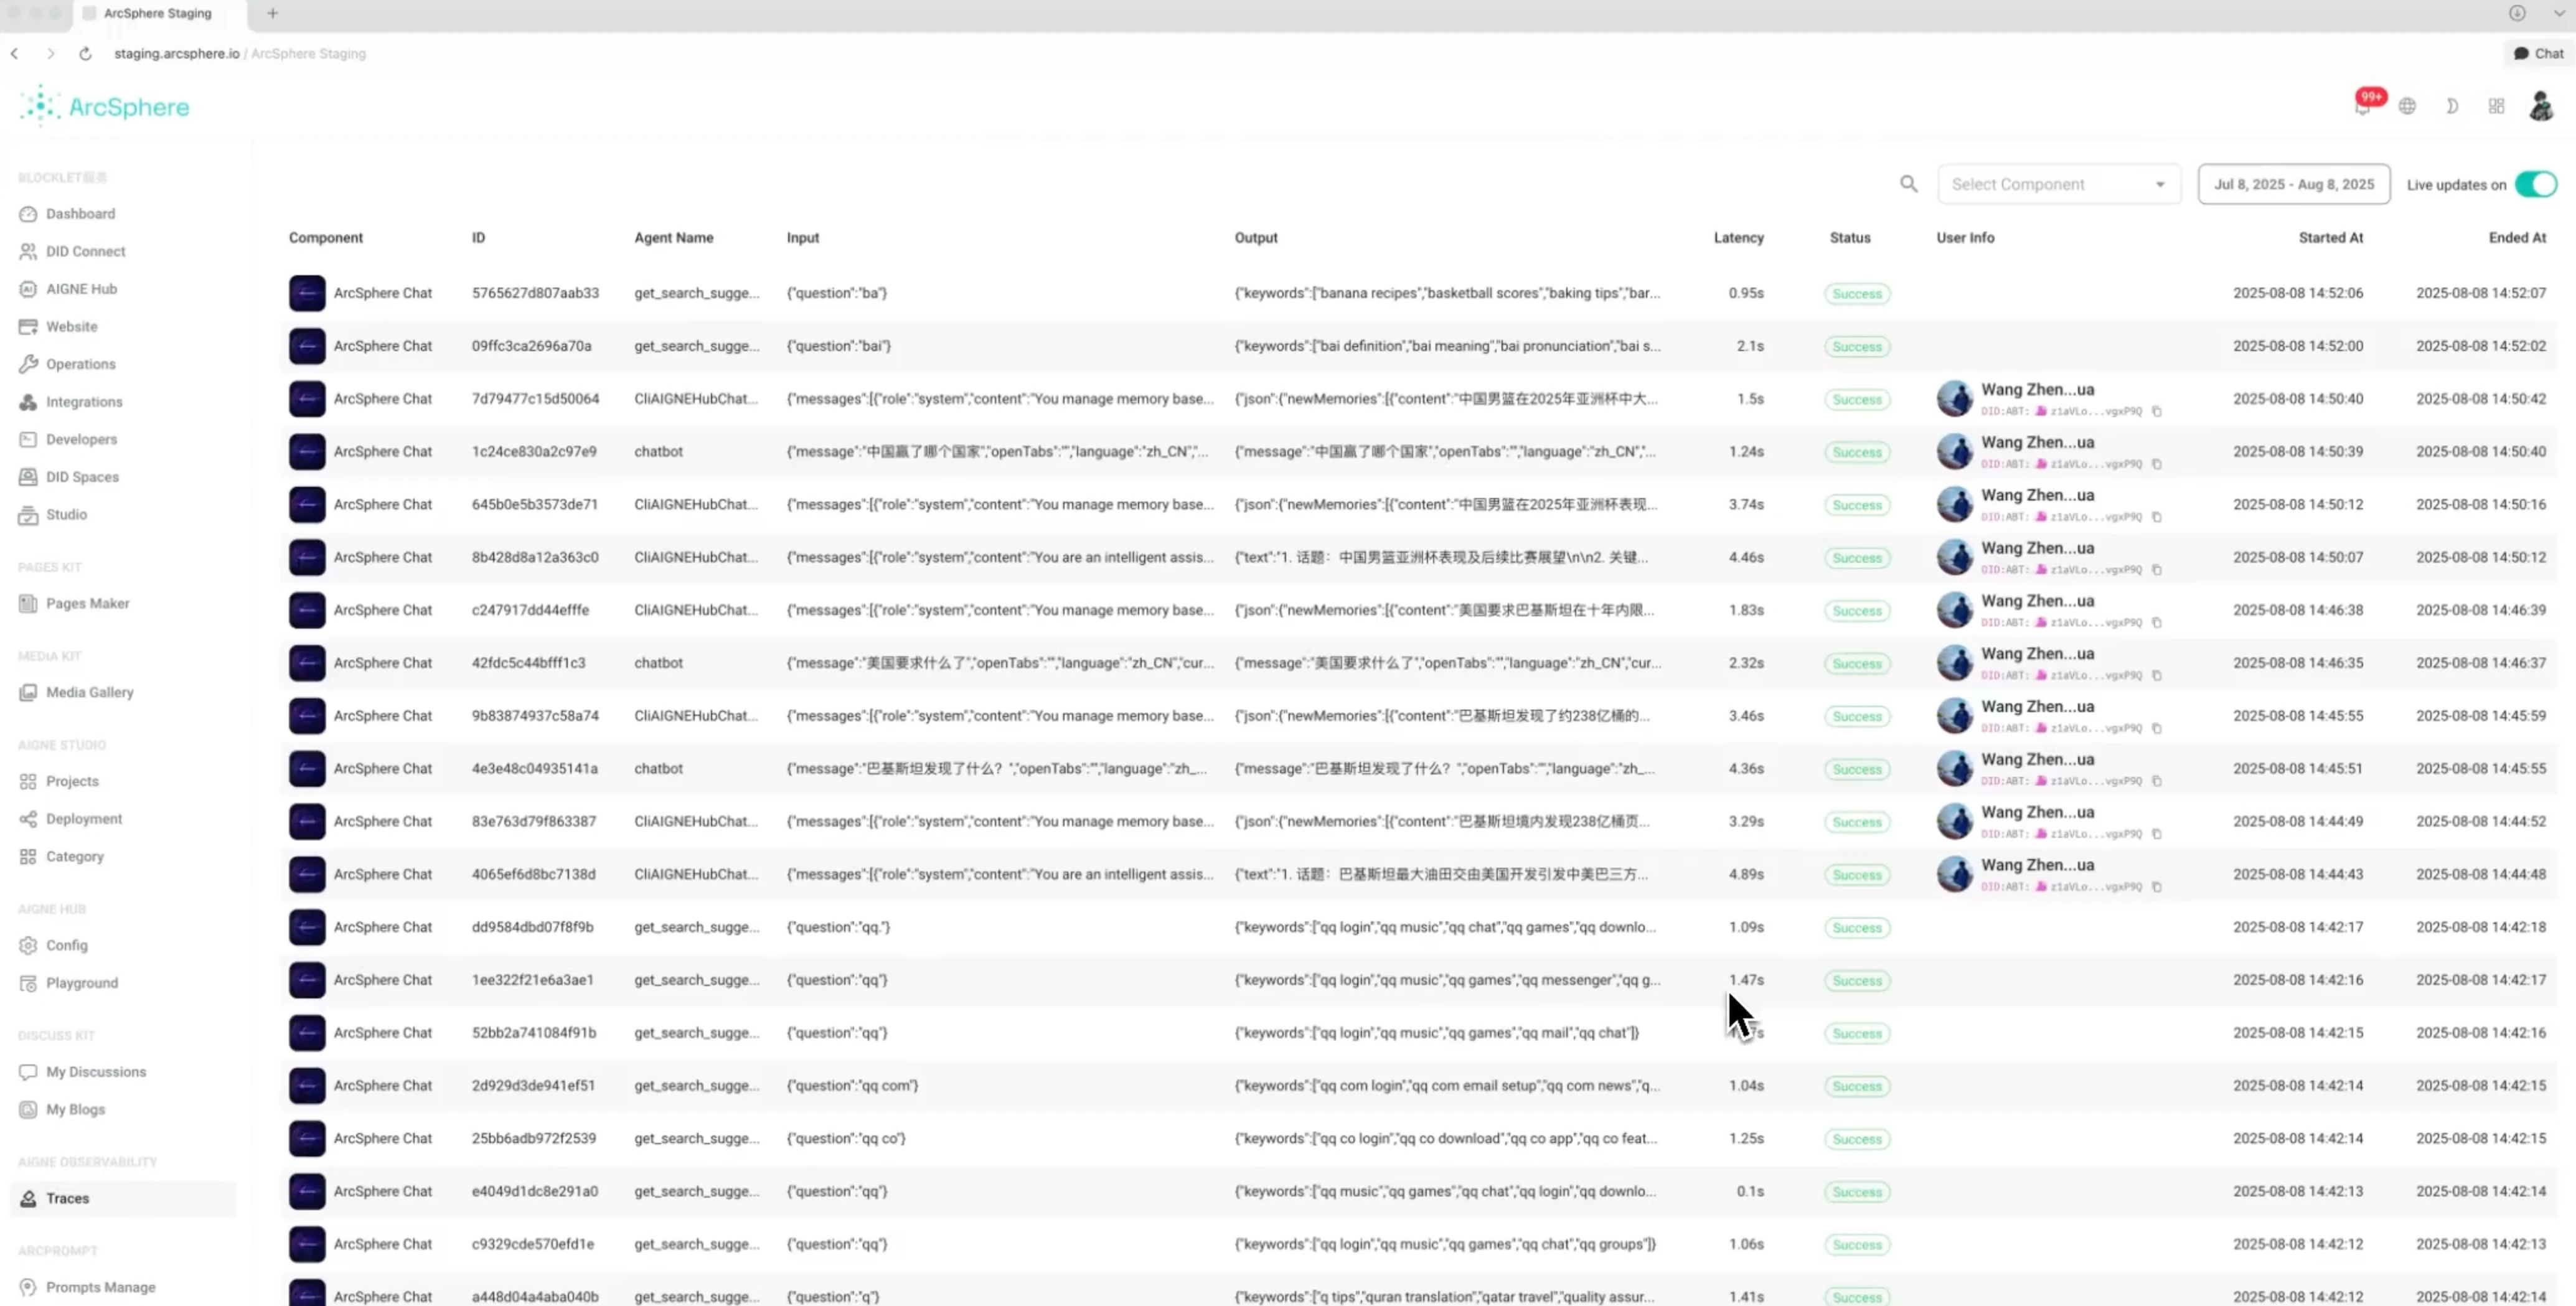The width and height of the screenshot is (2576, 1306).
Task: Go back with browser back arrow
Action: (x=14, y=53)
